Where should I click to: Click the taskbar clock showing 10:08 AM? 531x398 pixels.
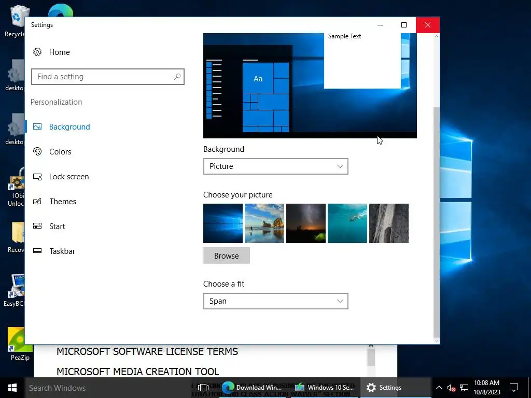[486, 388]
